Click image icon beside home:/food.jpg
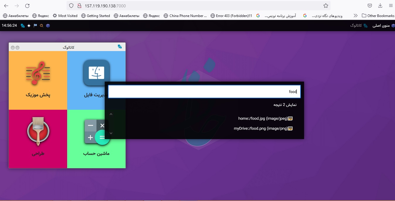Image resolution: width=395 pixels, height=201 pixels. (291, 119)
